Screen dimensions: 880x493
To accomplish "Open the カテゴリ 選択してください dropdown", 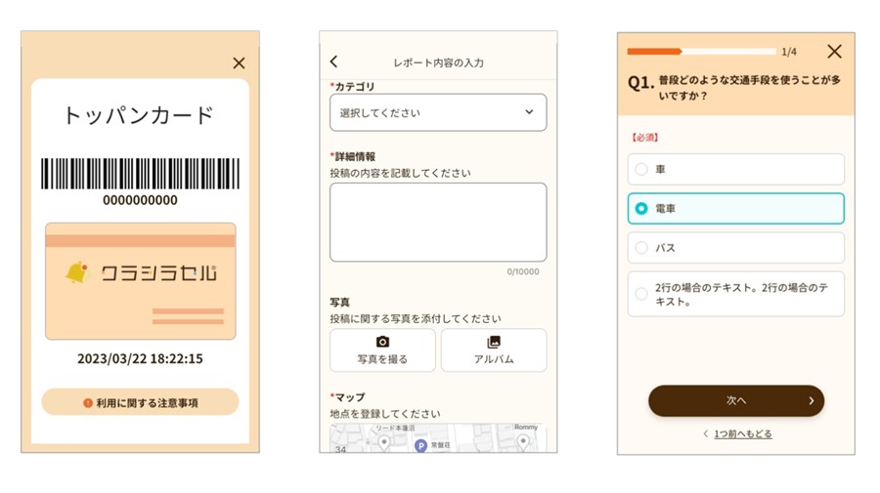I will (x=438, y=112).
